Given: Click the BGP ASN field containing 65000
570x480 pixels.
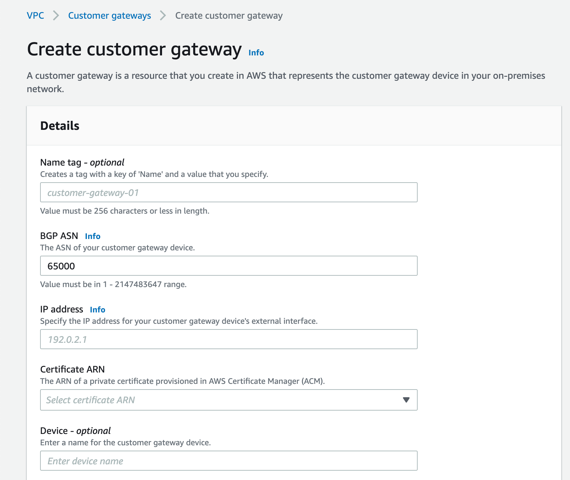Looking at the screenshot, I should (229, 266).
